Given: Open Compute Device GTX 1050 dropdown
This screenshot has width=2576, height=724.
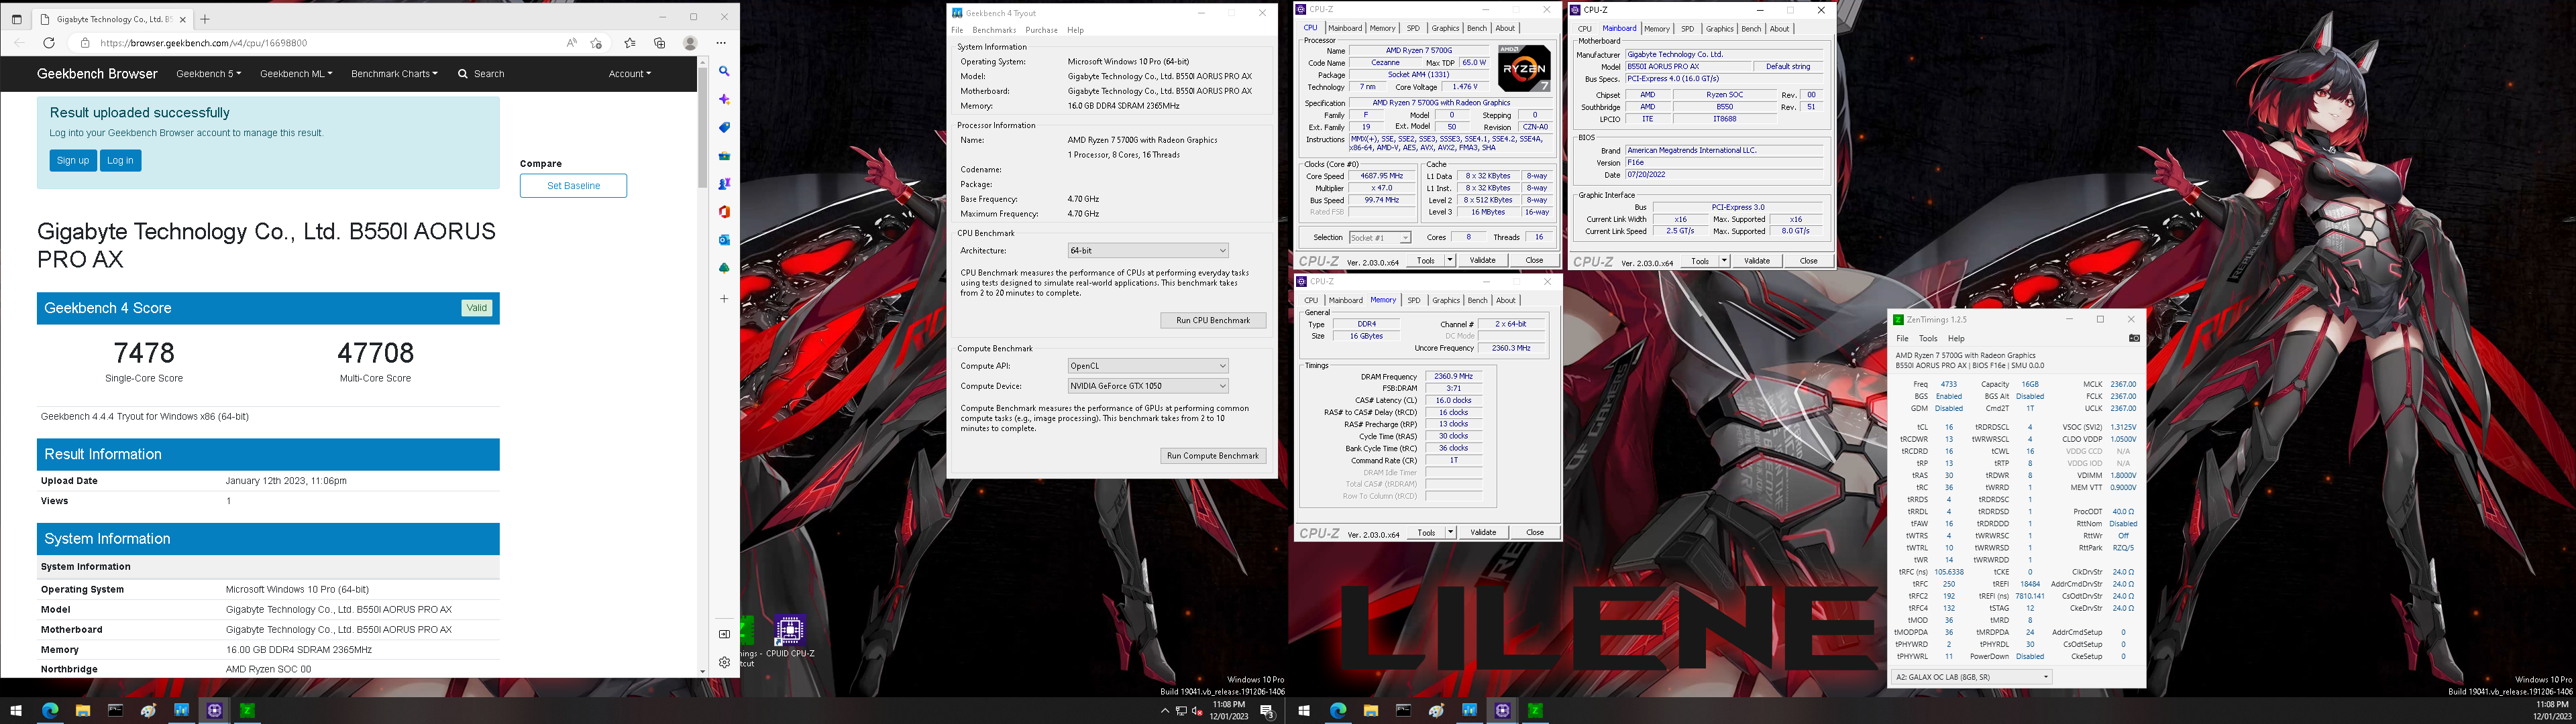Looking at the screenshot, I should tap(1148, 386).
